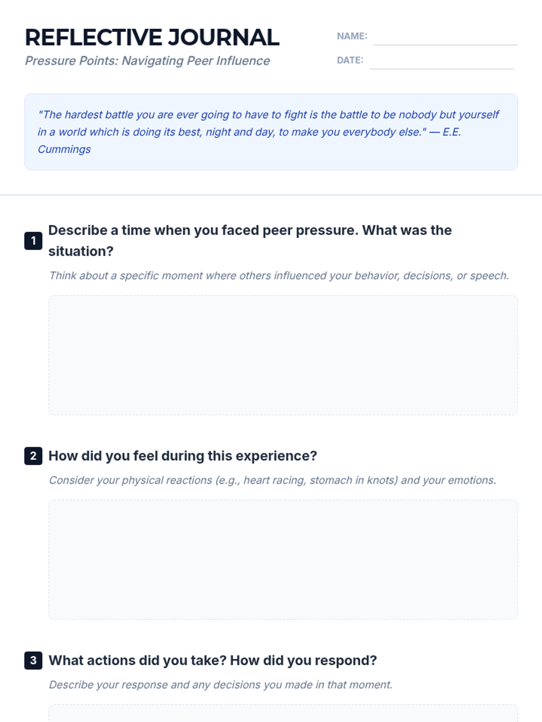This screenshot has height=722, width=542.
Task: Click the answer box for the peer pressure situation
Action: click(x=283, y=355)
